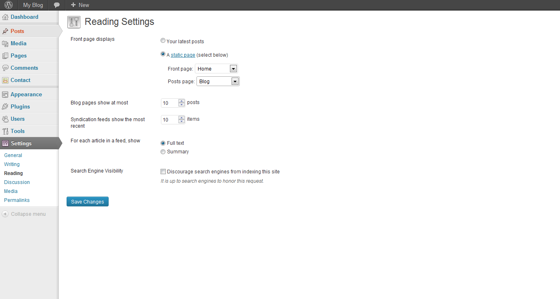Viewport: 560px width, 299px height.
Task: Follow the 'static page' link
Action: point(183,55)
